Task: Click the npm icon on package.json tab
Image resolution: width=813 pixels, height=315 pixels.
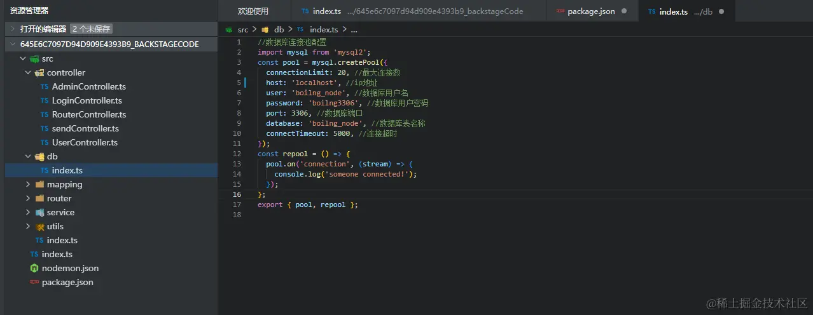Action: tap(560, 11)
